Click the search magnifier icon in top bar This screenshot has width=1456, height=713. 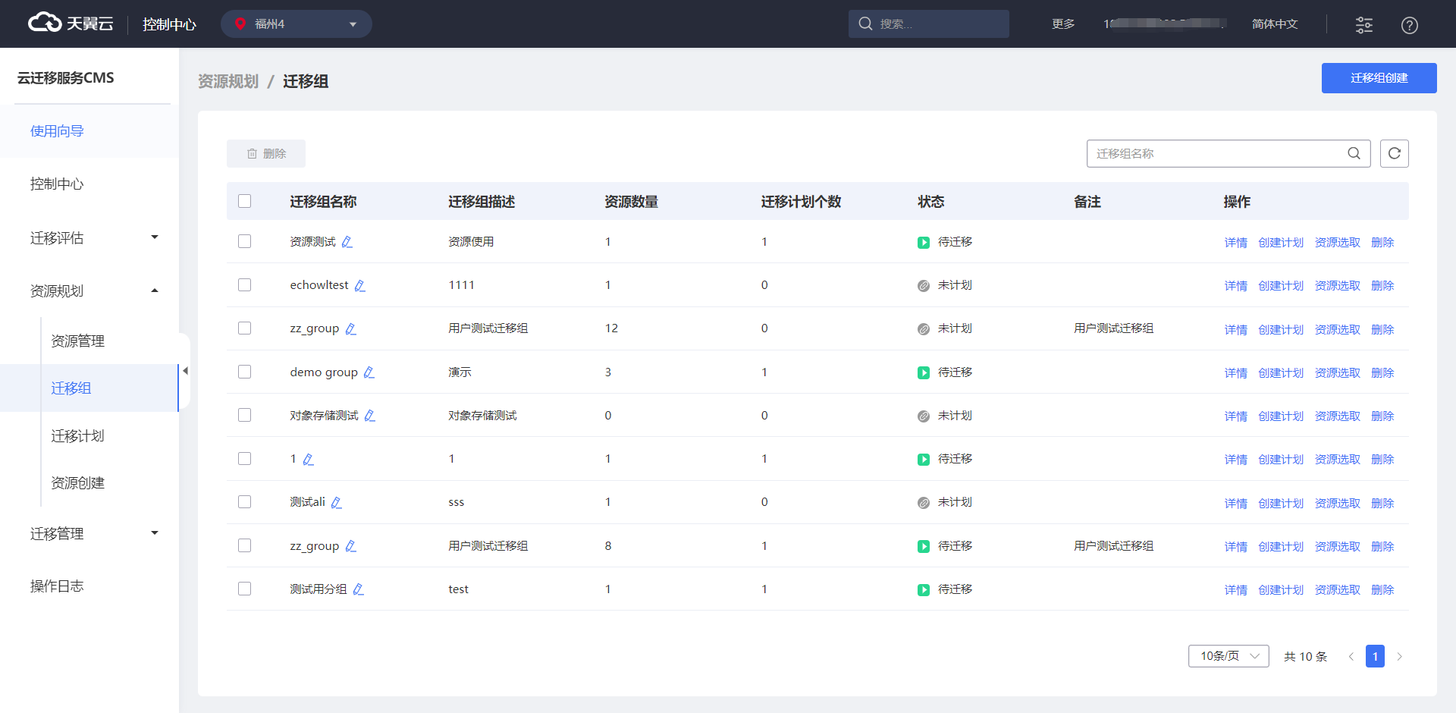pyautogui.click(x=865, y=24)
